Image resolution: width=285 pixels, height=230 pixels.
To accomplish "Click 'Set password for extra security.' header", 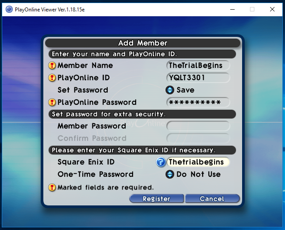I will [142, 114].
